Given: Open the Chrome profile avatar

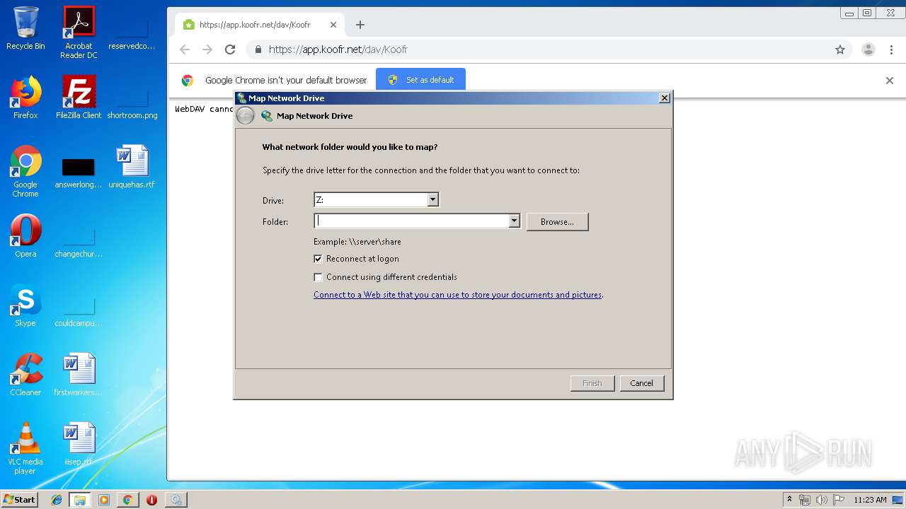Looking at the screenshot, I should tap(868, 49).
